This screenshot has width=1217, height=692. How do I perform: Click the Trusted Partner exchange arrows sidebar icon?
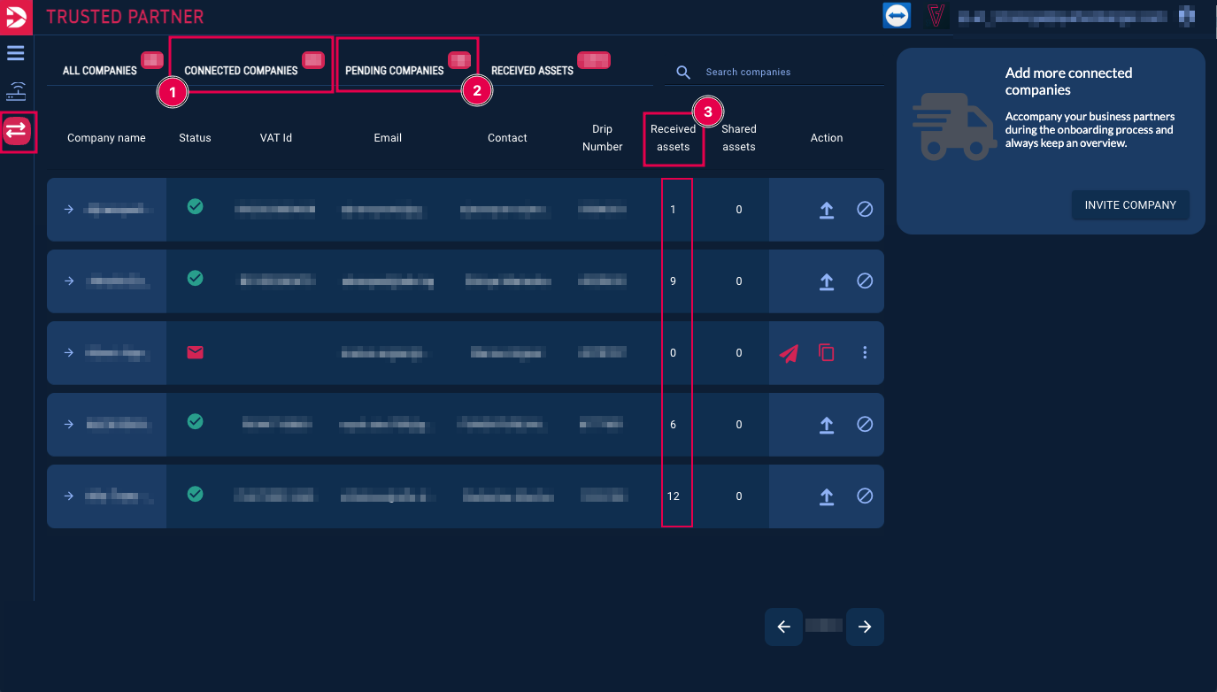pos(17,131)
